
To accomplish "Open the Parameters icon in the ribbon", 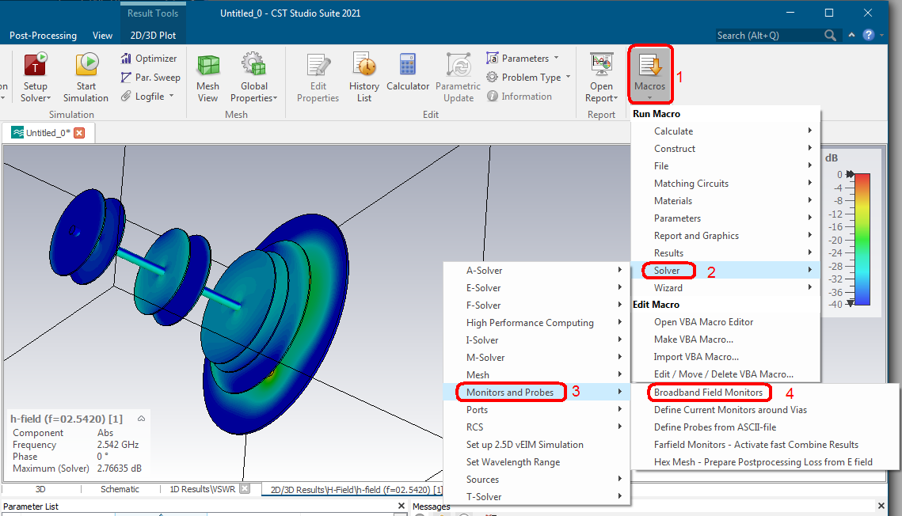I will (x=492, y=58).
